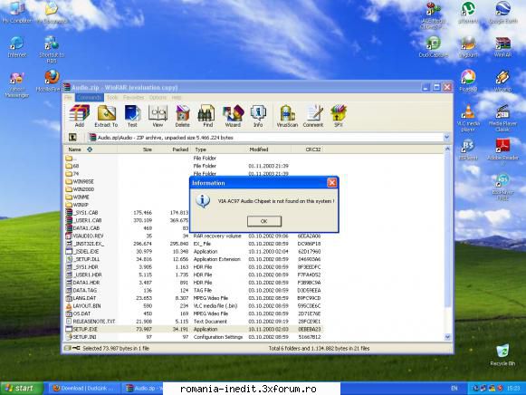Create SFX archive icon

339,116
